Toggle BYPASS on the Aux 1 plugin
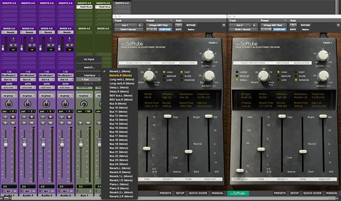The image size is (341, 201). 191,25
